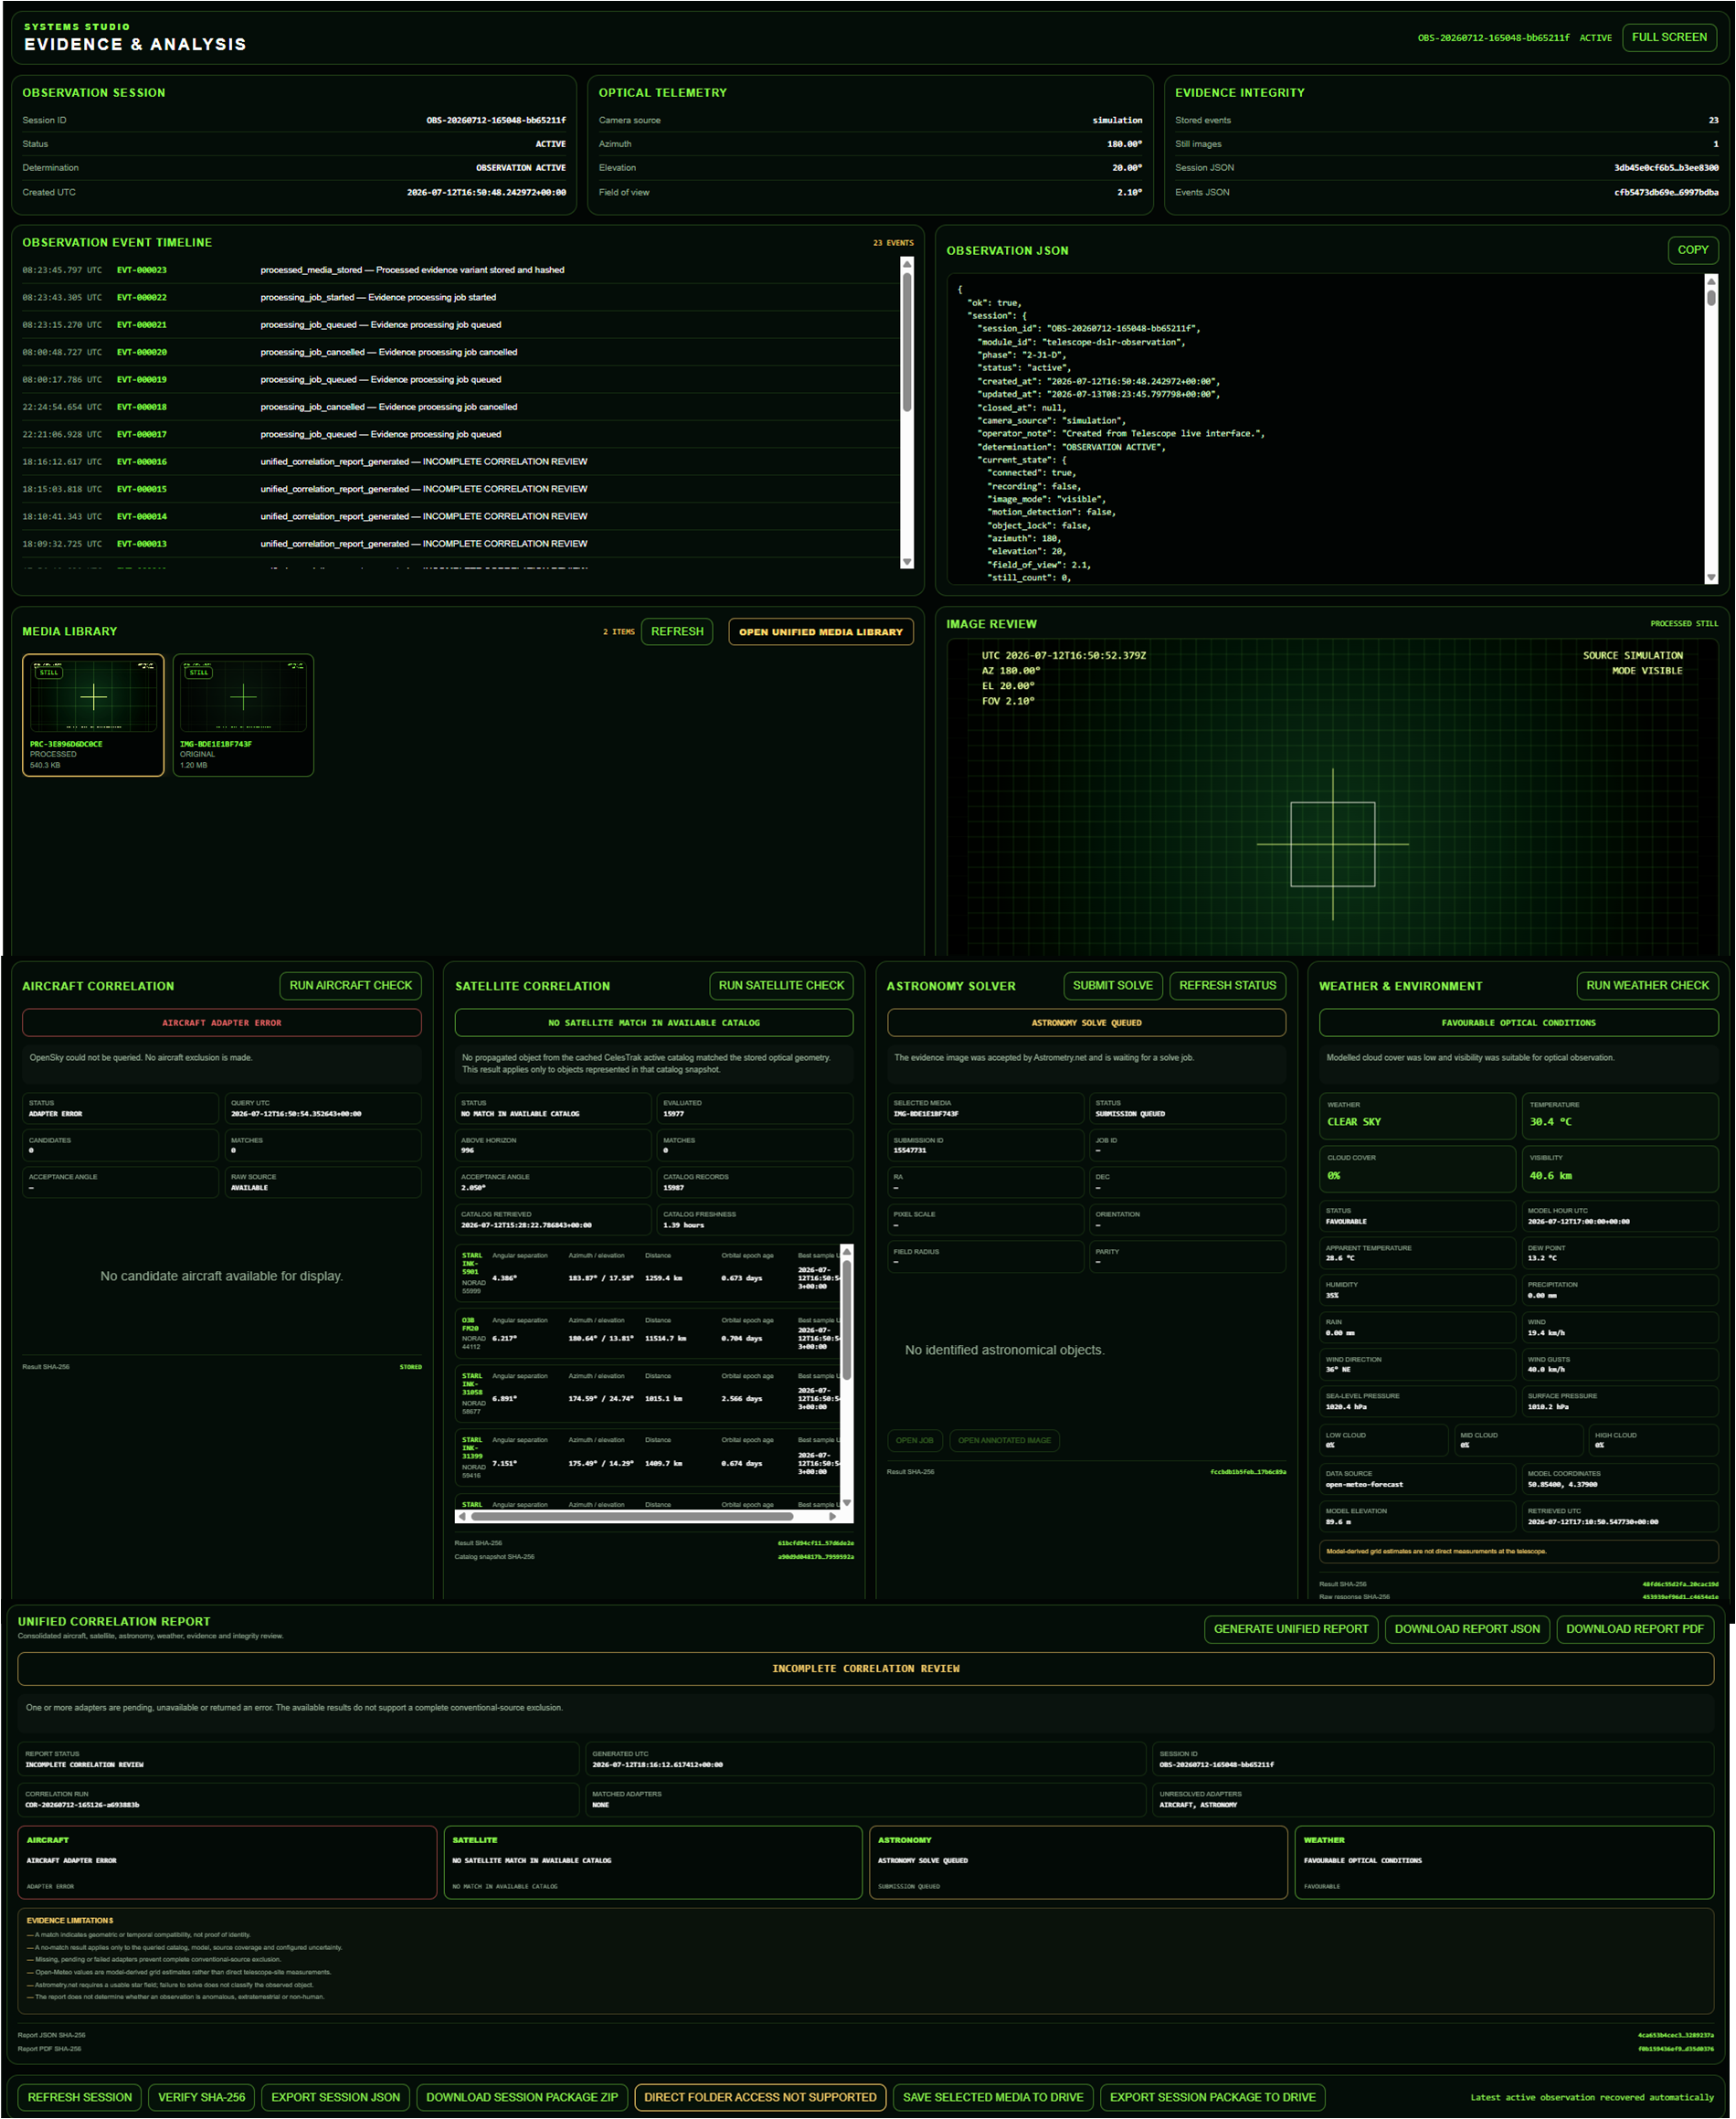Screen dimensions: 1736x2119
Task: Click the FAVOURABLE OPTICAL CONDITIONS banner
Action: (1518, 1023)
